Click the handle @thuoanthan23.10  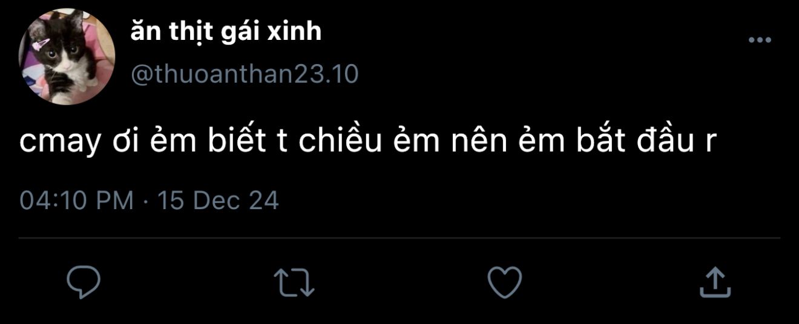click(x=245, y=74)
